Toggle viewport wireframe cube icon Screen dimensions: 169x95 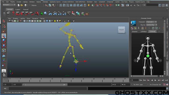coord(44,21)
